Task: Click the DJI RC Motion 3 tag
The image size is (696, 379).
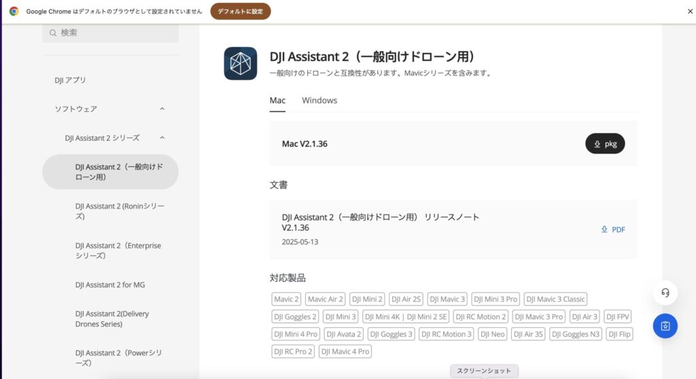Action: pos(446,333)
